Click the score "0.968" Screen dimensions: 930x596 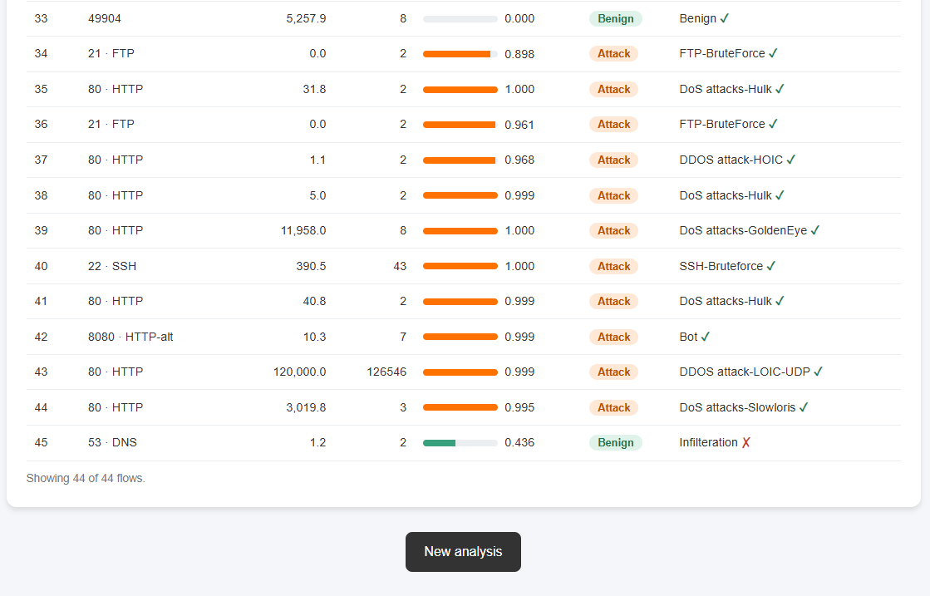pyautogui.click(x=519, y=160)
